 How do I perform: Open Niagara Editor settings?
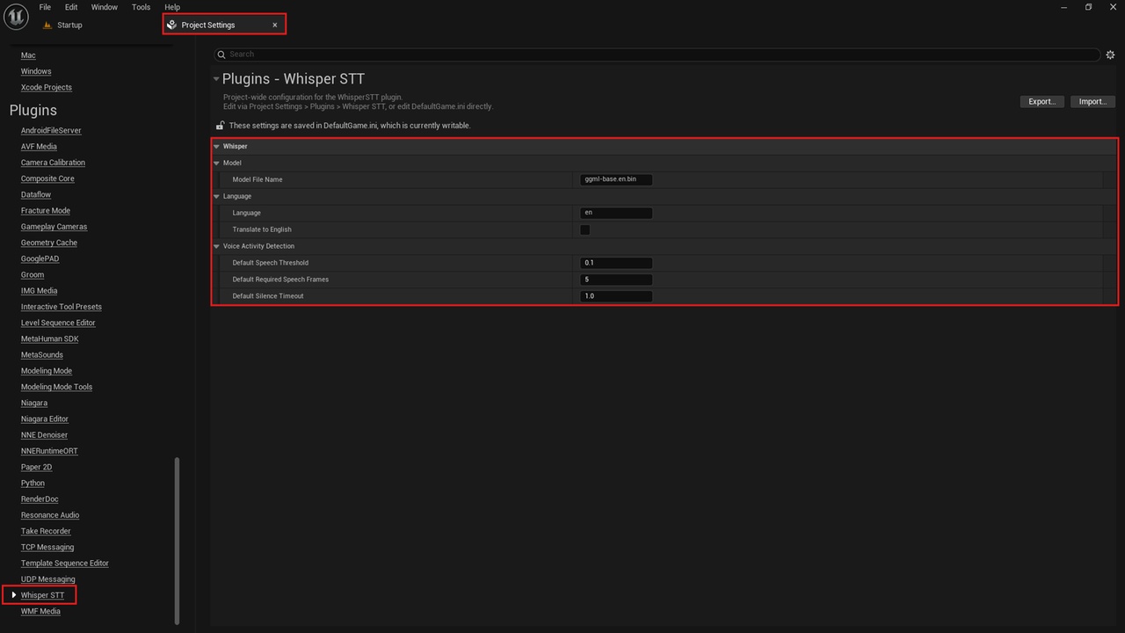[x=45, y=419]
